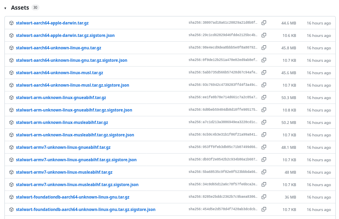Click package icon beside stalwart-aarch64-unknown-linux-musl.tar.gz

(11, 73)
